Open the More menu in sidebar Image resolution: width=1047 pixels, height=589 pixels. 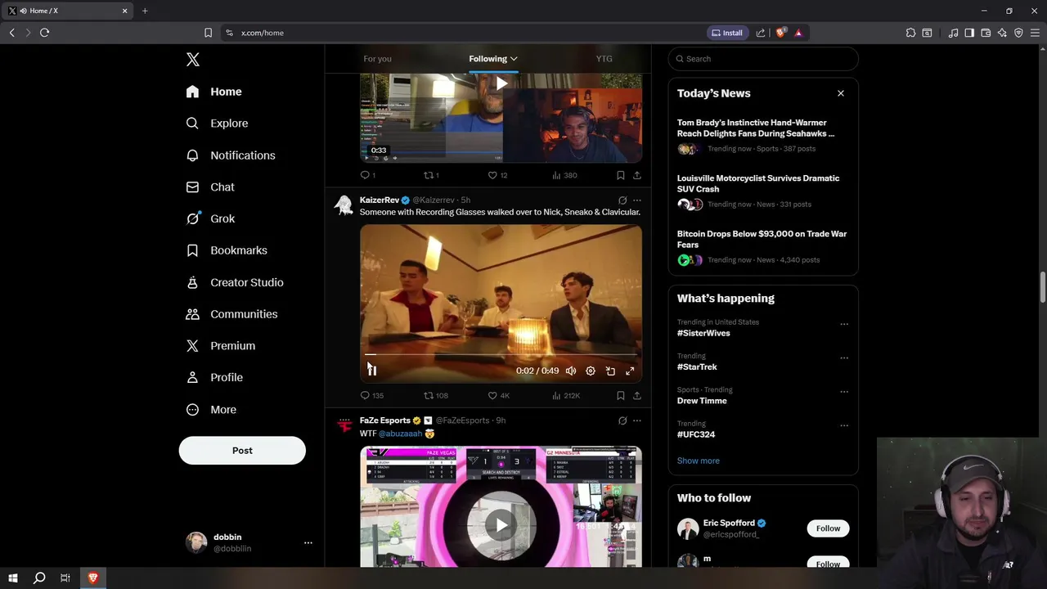click(x=211, y=410)
